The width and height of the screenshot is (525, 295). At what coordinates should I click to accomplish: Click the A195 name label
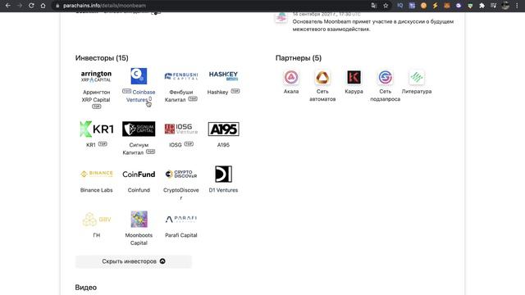tap(223, 145)
